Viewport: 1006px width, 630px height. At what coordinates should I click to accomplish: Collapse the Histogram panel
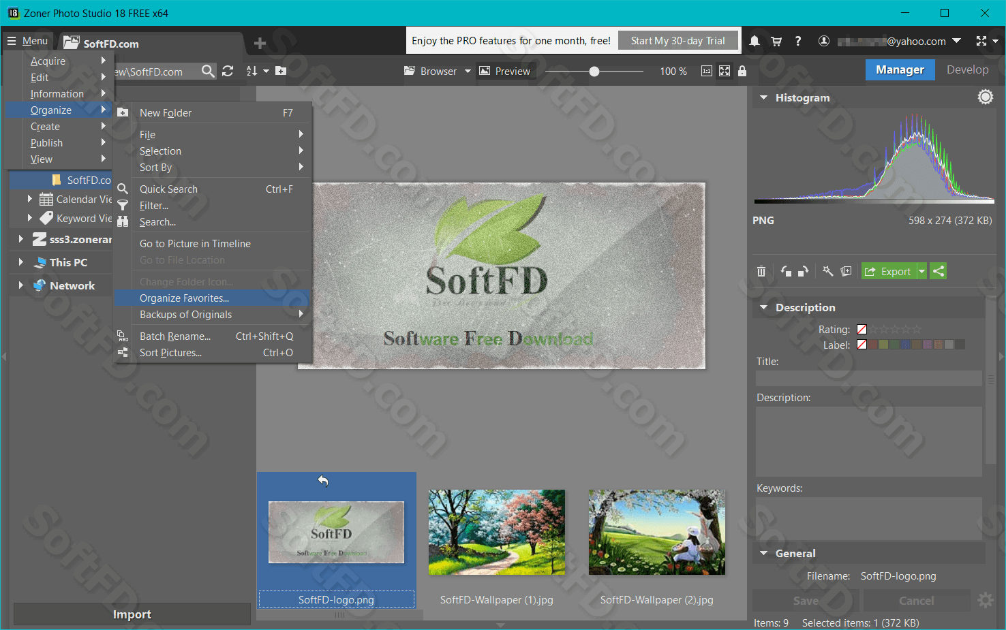tap(763, 97)
